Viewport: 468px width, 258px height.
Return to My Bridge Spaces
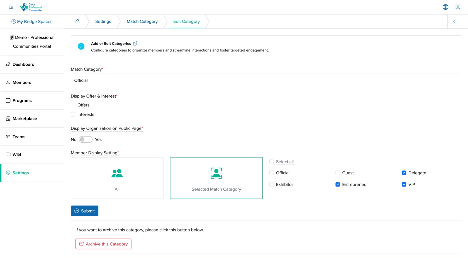32,21
